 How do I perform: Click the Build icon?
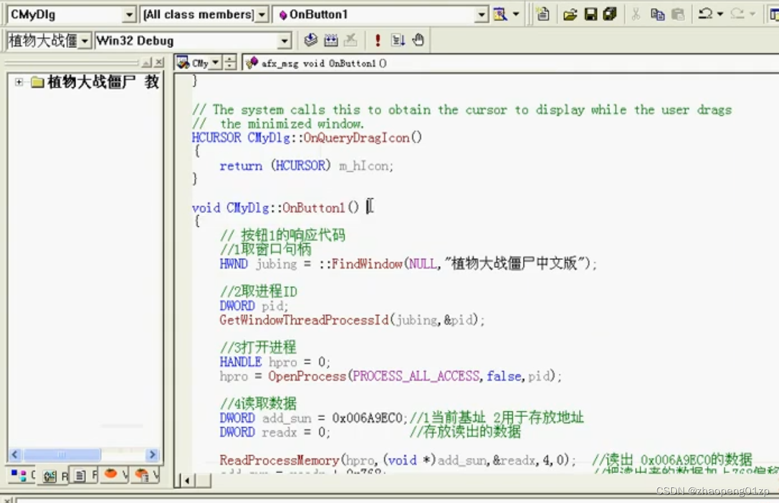[331, 41]
